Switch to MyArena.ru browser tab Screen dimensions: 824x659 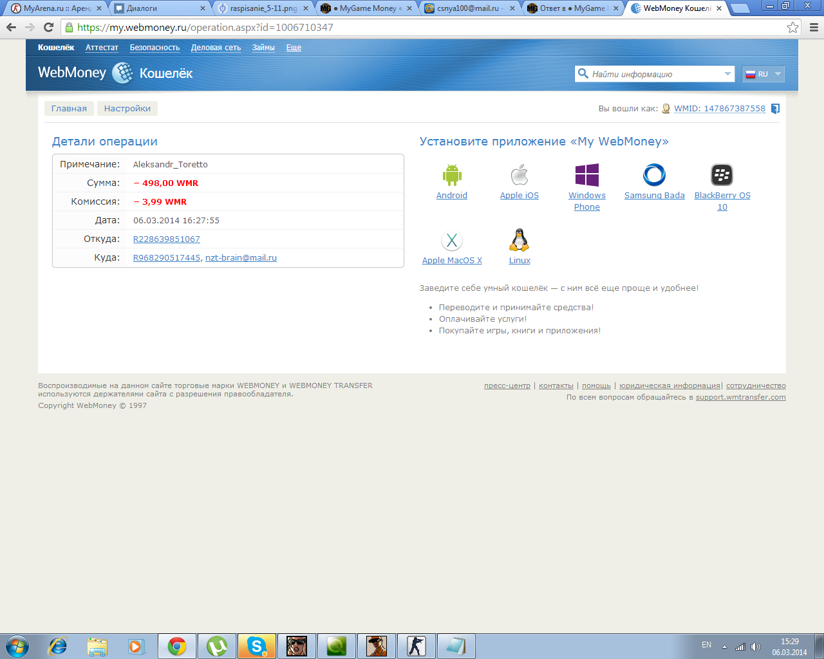pyautogui.click(x=55, y=8)
